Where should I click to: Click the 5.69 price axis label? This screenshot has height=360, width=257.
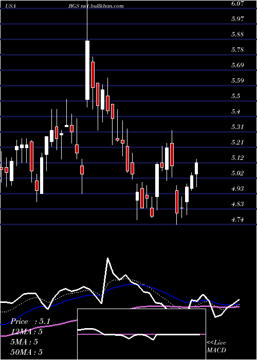[x=237, y=65]
